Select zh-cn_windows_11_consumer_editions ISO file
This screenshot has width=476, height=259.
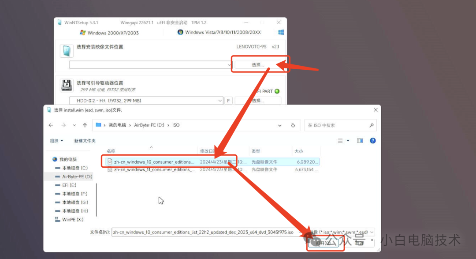[212, 169]
